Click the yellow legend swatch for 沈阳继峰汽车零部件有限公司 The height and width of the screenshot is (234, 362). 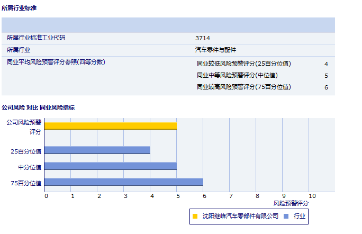click(195, 216)
